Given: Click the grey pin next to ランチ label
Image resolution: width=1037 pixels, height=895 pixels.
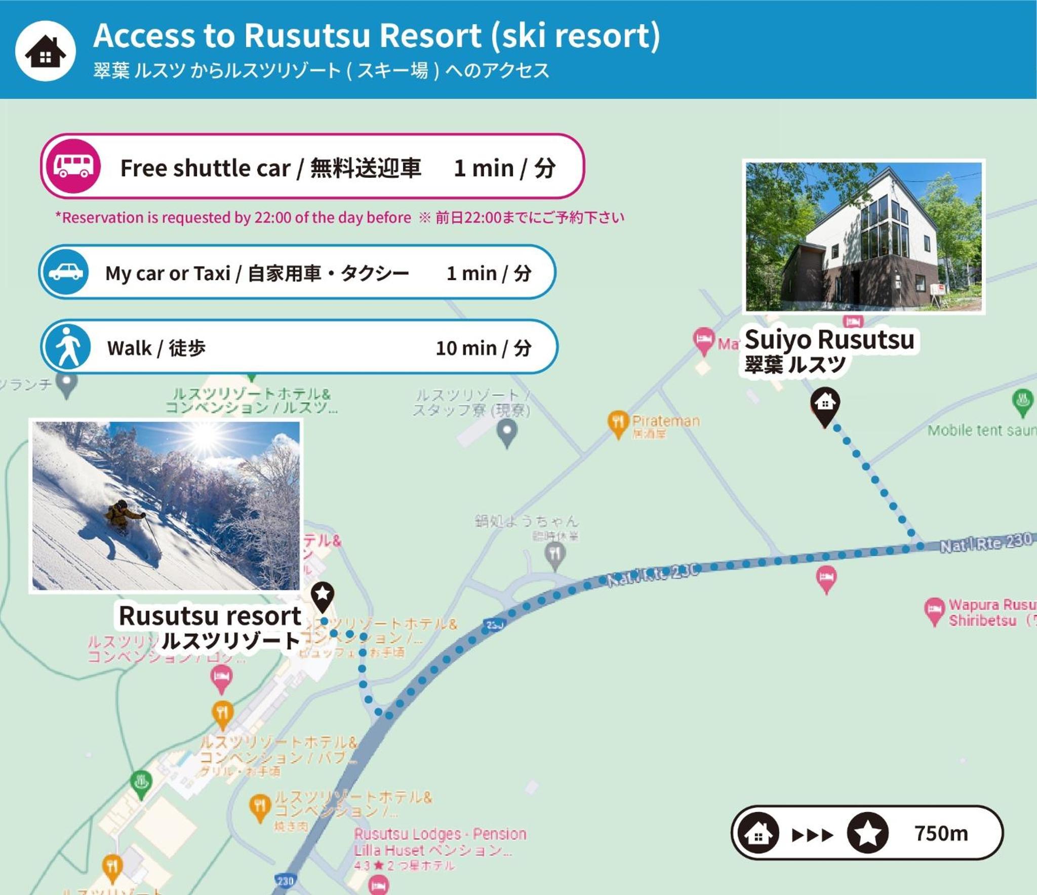Looking at the screenshot, I should point(67,385).
